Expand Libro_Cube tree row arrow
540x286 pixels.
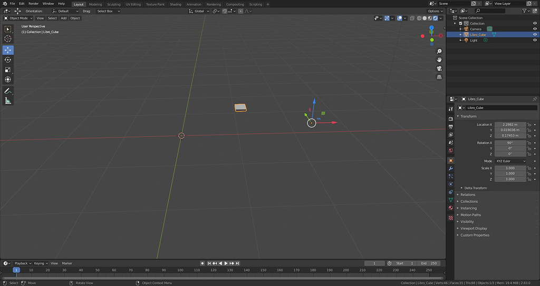[x=461, y=35]
